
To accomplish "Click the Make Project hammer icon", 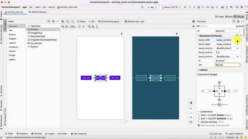I will tap(142, 7).
